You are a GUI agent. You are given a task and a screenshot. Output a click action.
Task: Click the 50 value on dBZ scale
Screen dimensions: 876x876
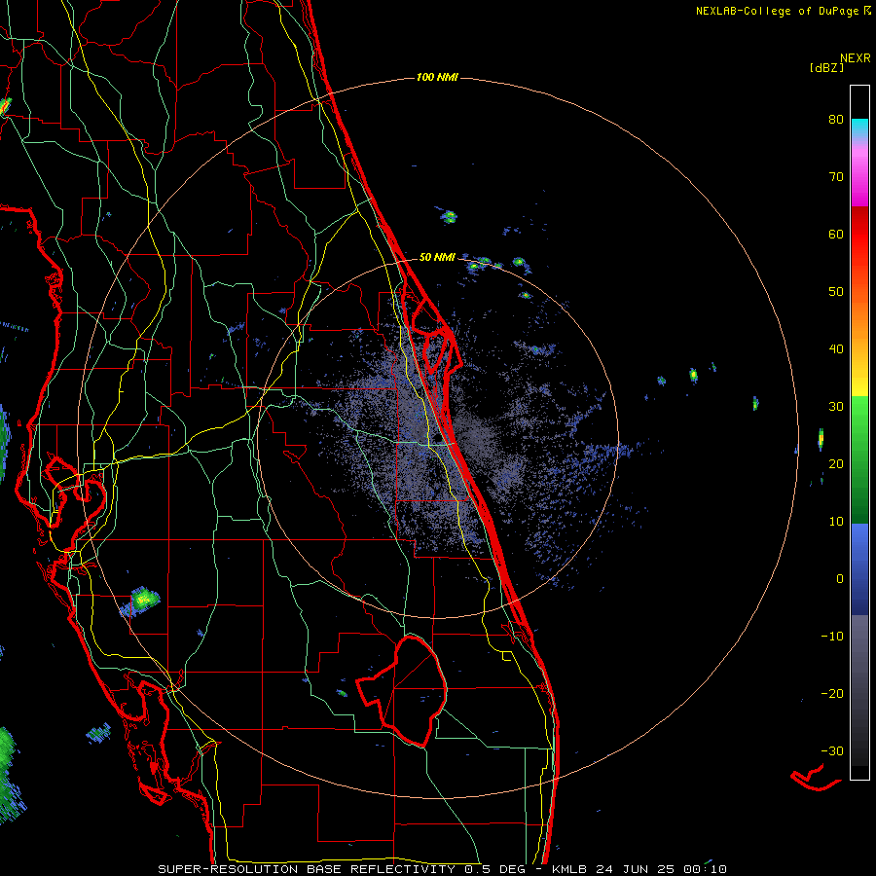coord(836,292)
